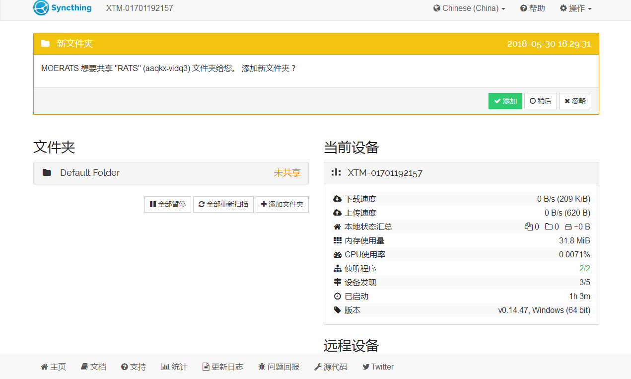The image size is (631, 379).
Task: Click the 2/2 listeners value
Action: coord(584,269)
